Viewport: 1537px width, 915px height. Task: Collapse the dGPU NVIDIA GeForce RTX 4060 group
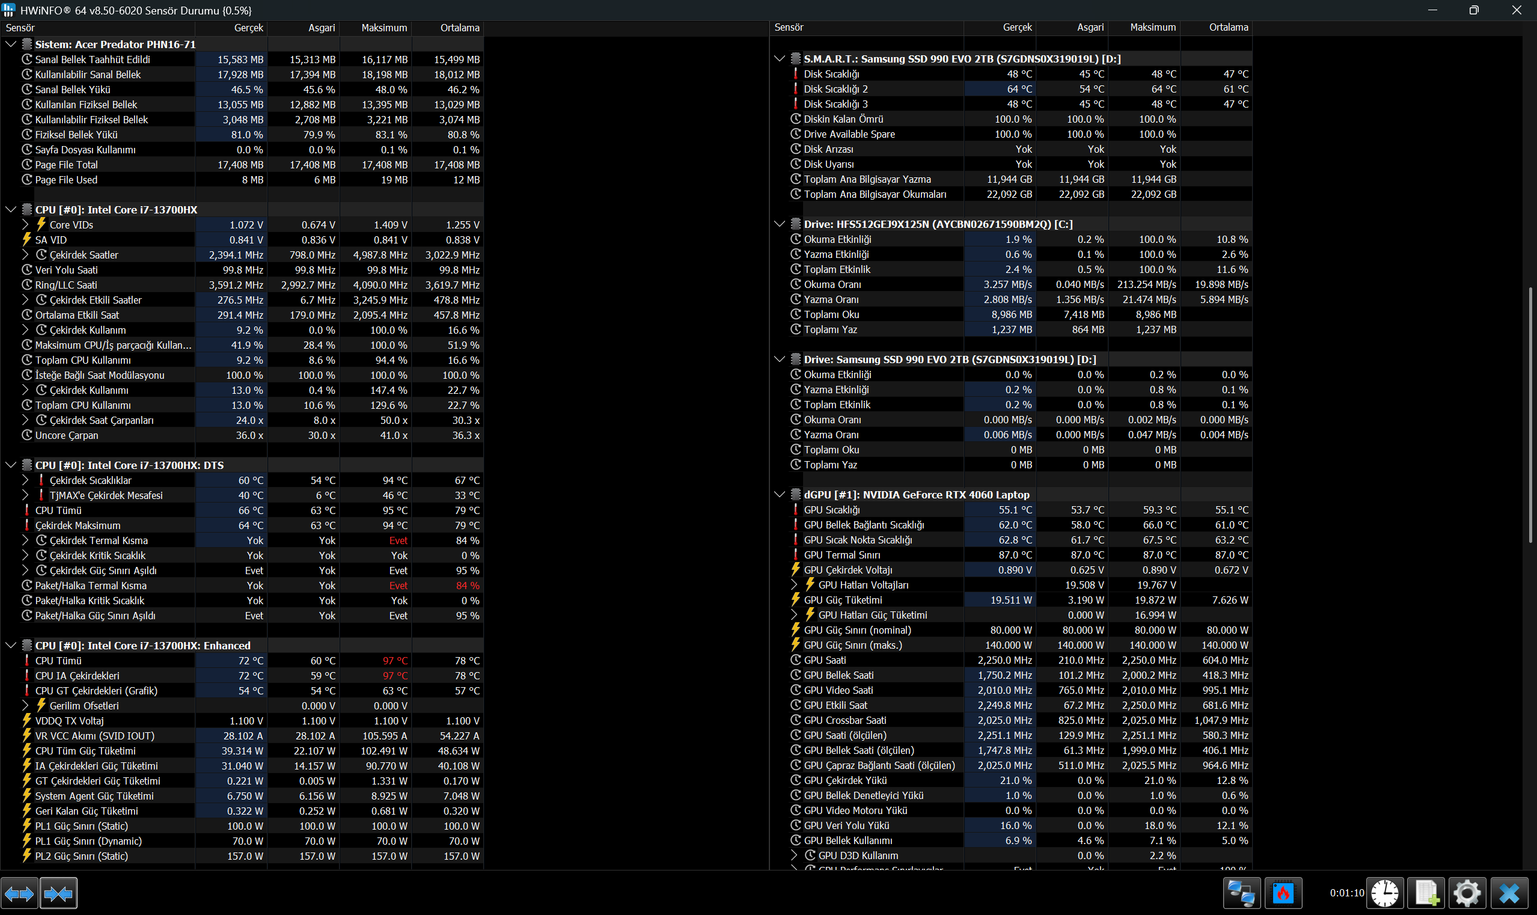[779, 495]
